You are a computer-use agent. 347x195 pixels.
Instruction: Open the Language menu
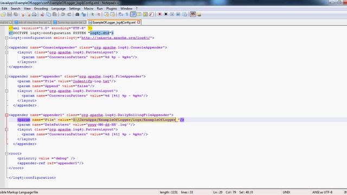pyautogui.click(x=59, y=9)
